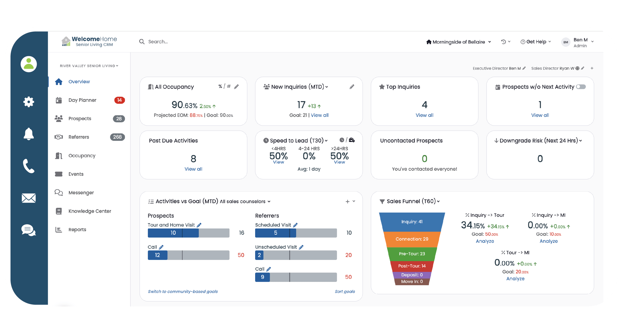The height and width of the screenshot is (327, 623).
Task: Click the chat bubbles icon in left rail
Action: (x=29, y=230)
